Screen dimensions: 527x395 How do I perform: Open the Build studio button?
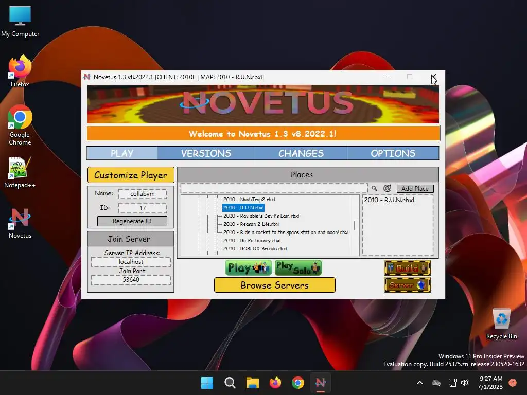(x=408, y=268)
